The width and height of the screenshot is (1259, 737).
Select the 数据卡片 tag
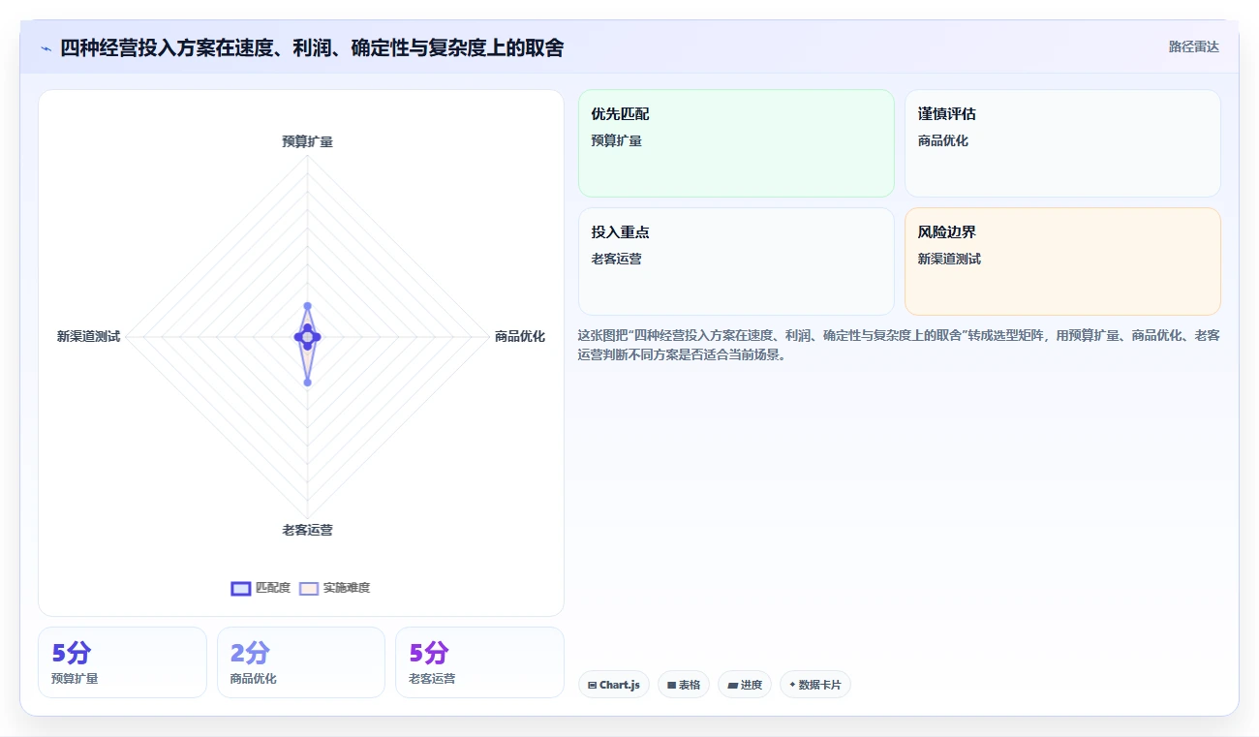point(815,685)
